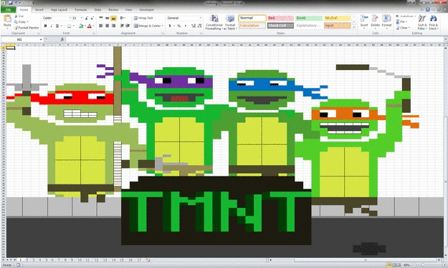Expand the Merge & Center dropdown arrow

click(x=163, y=26)
